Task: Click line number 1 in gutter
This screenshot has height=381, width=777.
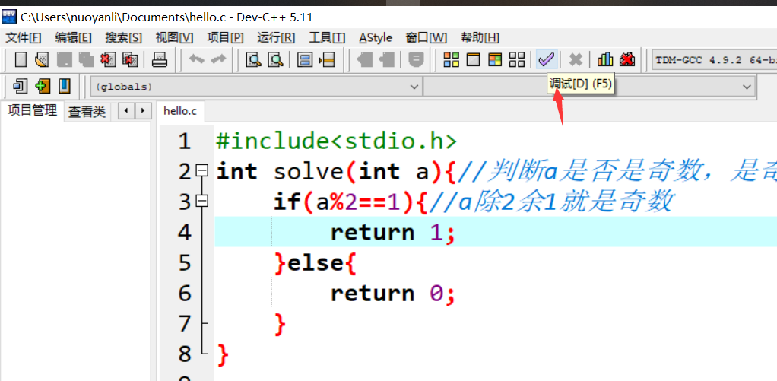Action: tap(184, 141)
